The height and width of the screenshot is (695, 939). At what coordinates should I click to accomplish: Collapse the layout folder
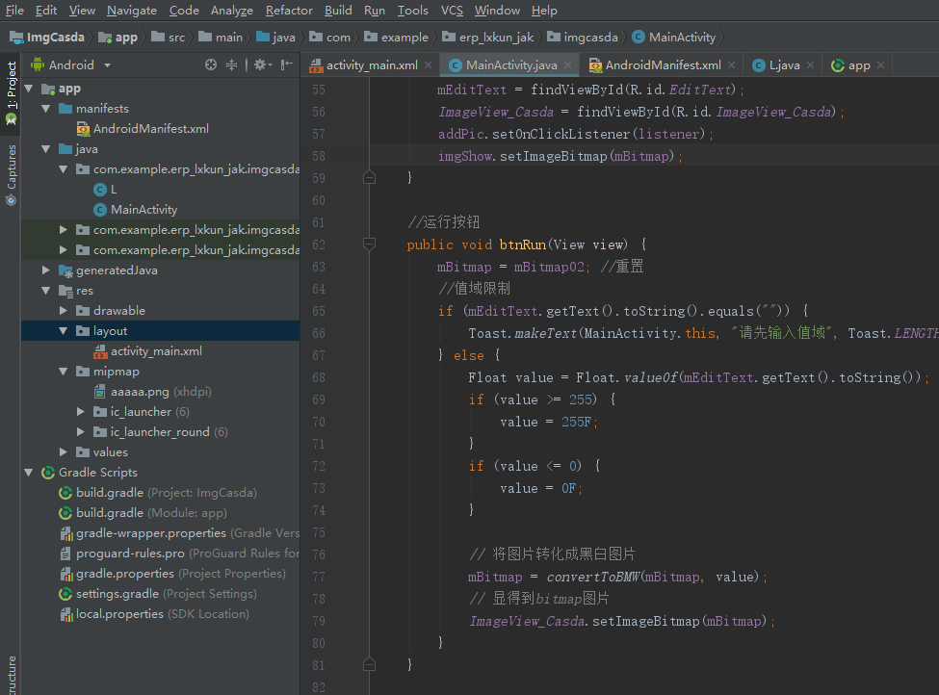click(63, 331)
